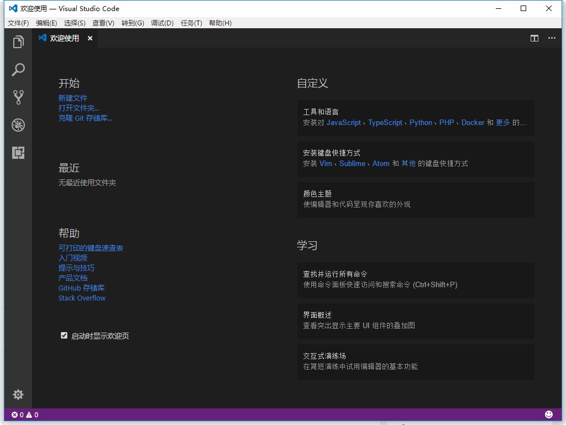Screen dimensions: 566x425
Task: Click the 颜色主题 customization button
Action: pos(416,199)
